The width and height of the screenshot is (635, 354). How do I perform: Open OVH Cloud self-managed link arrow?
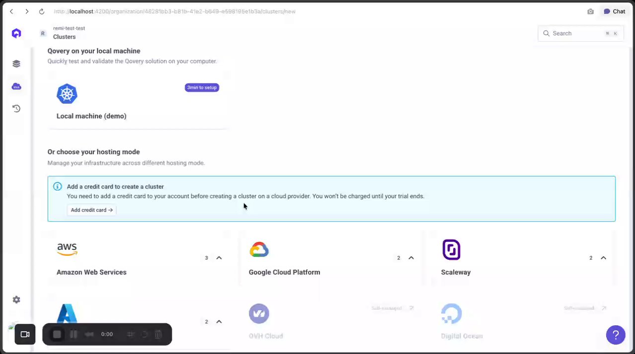click(x=411, y=308)
